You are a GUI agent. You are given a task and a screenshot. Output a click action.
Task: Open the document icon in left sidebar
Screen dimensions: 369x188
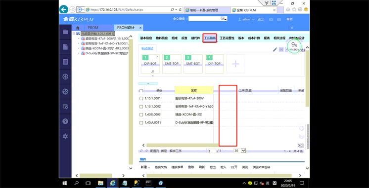pos(65,47)
